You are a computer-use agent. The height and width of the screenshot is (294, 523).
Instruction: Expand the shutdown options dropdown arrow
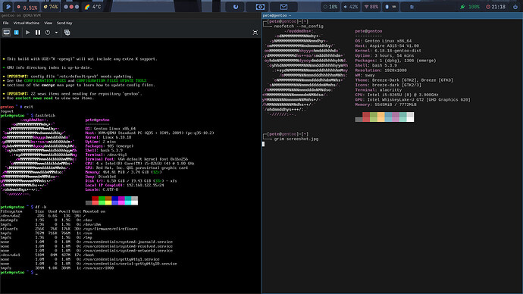56,33
